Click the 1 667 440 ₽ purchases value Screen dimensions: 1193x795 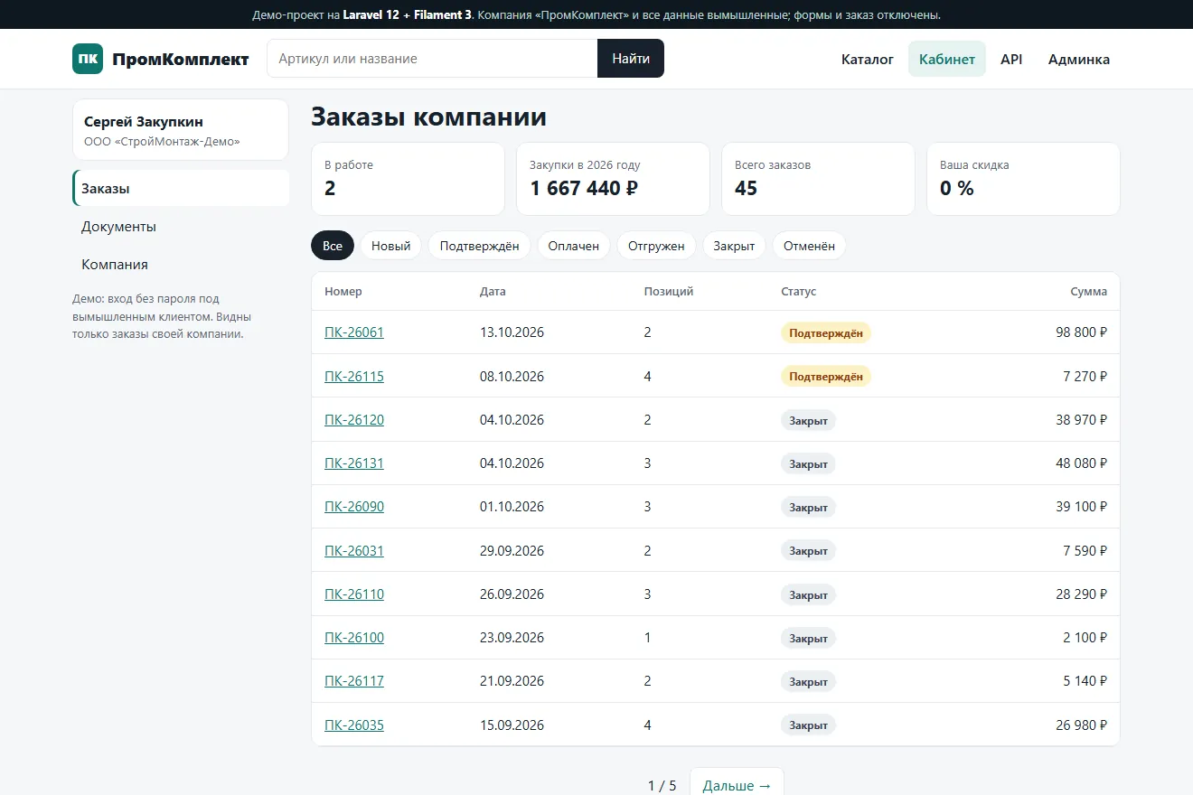tap(584, 189)
